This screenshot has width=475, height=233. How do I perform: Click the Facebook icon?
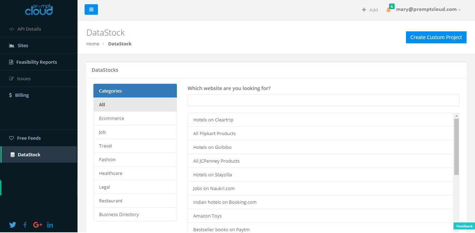[x=25, y=225]
